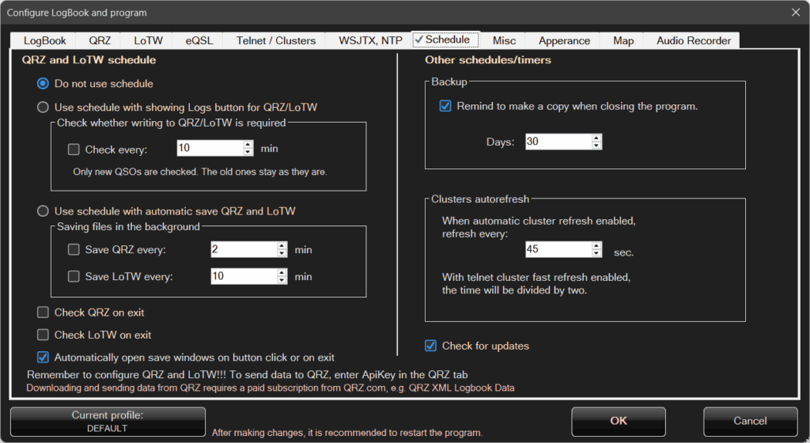The image size is (810, 443).
Task: Enable Check QRZ on exit
Action: point(44,312)
